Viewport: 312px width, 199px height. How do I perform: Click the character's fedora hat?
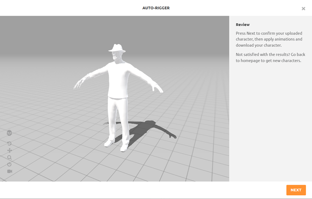[x=116, y=48]
